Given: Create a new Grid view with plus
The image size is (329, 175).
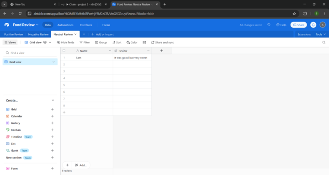Looking at the screenshot, I should tap(53, 109).
